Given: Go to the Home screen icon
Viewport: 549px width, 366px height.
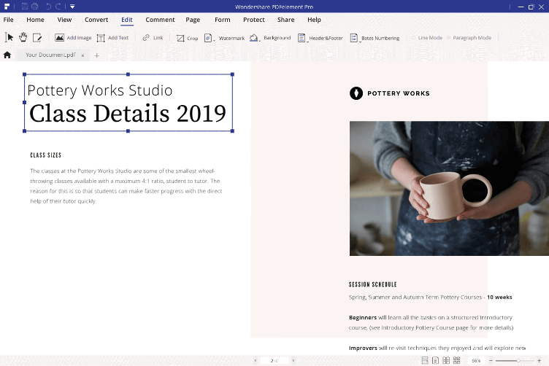Looking at the screenshot, I should coord(7,55).
